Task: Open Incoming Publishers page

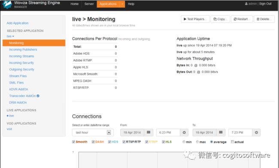Action: tap(23, 50)
